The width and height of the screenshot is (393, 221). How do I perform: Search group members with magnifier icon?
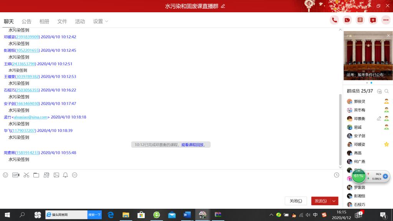coord(386,91)
